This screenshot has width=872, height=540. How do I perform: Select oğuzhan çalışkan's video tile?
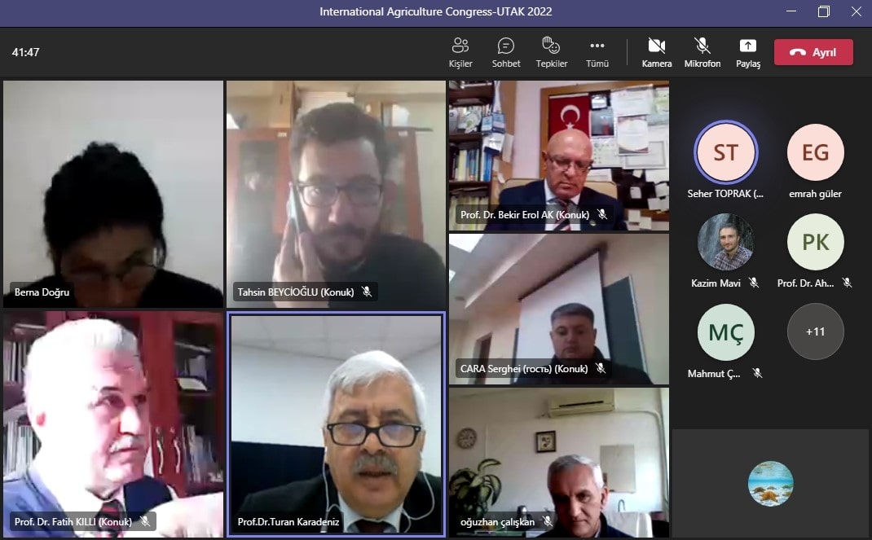point(559,463)
